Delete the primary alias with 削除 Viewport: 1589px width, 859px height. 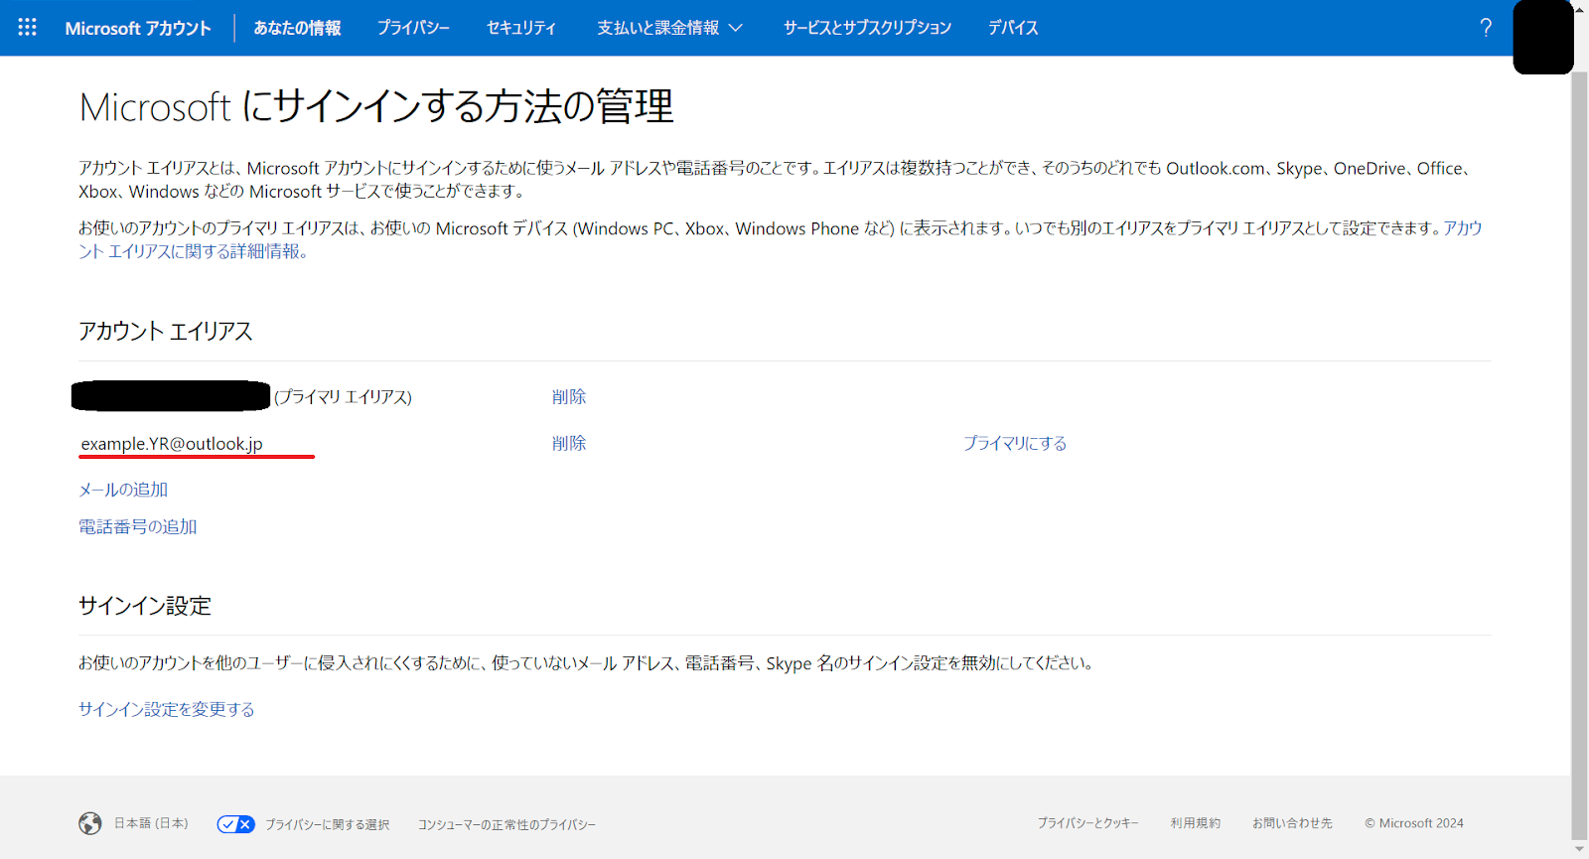[569, 396]
